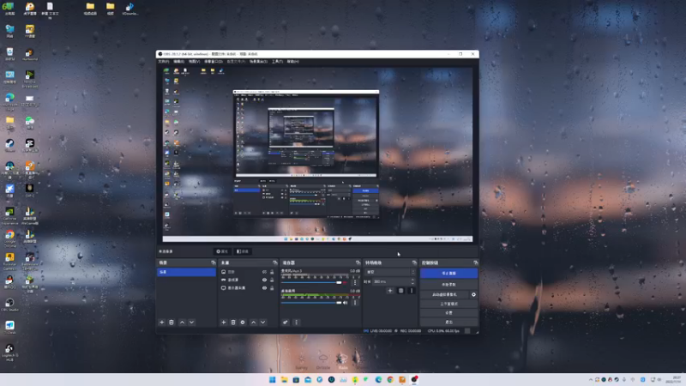Screen dimensions: 686x386
Task: Click the blue 停止直播 stop streaming button
Action: (448, 273)
